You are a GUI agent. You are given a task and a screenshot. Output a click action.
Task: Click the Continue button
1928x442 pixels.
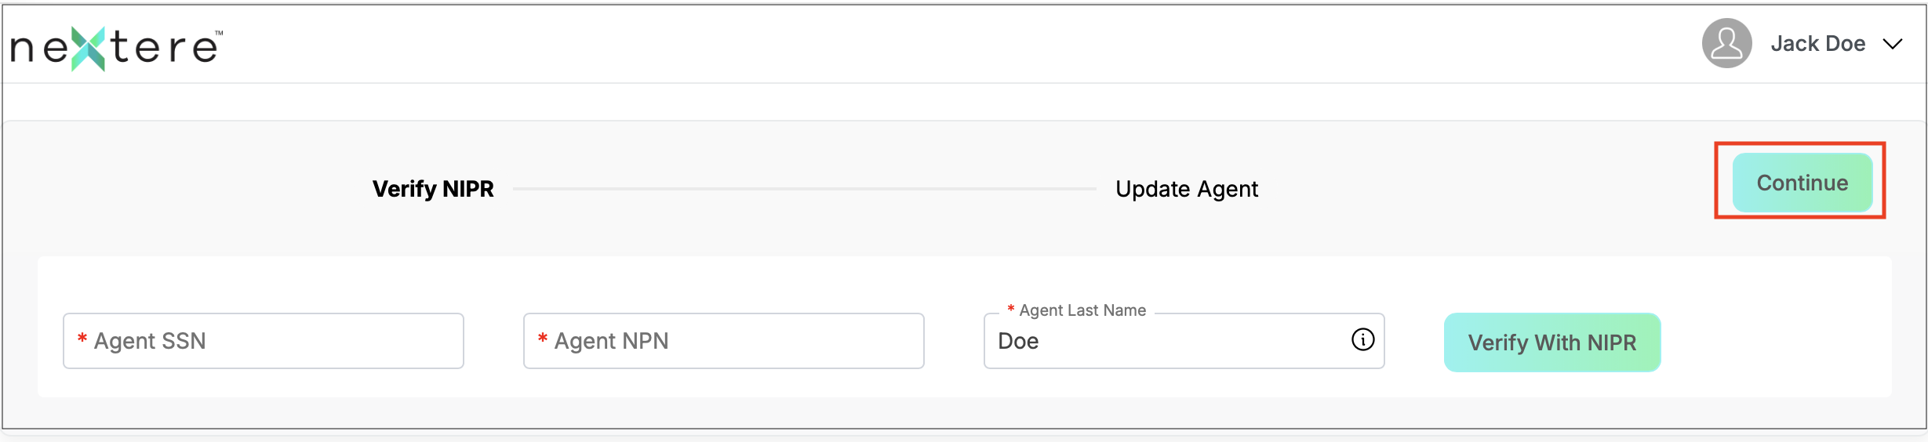tap(1802, 183)
